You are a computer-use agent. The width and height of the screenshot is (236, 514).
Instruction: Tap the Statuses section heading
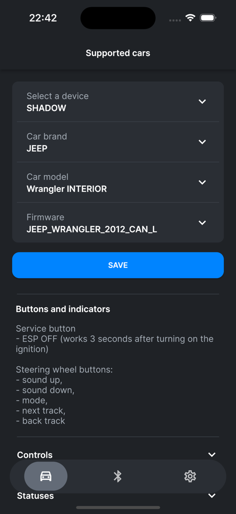click(35, 495)
